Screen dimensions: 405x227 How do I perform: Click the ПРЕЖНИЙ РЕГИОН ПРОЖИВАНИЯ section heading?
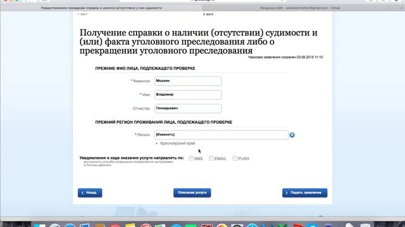(164, 122)
